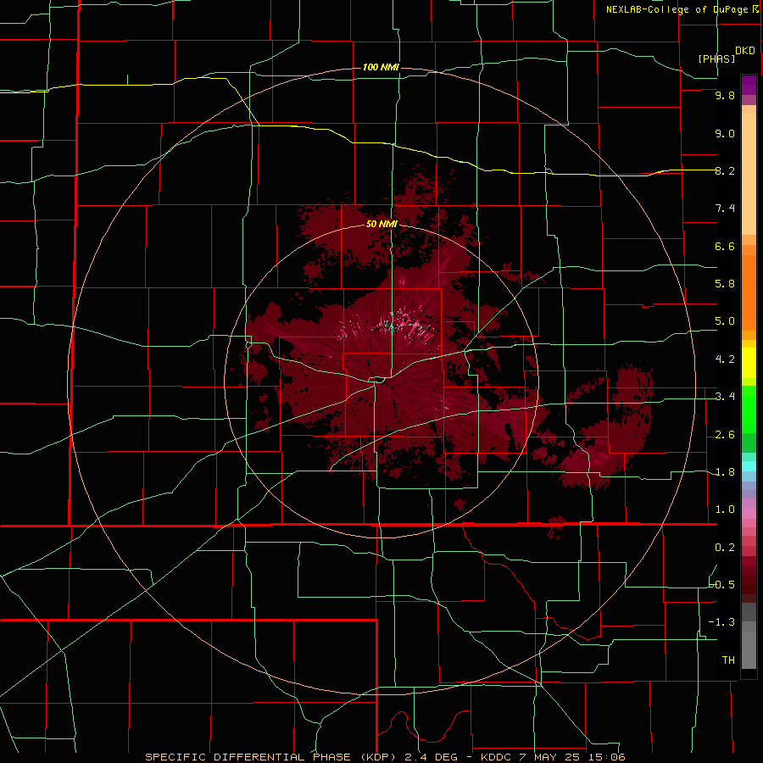The width and height of the screenshot is (763, 763).
Task: Click the -0.5 scale value
Action: pyautogui.click(x=722, y=585)
